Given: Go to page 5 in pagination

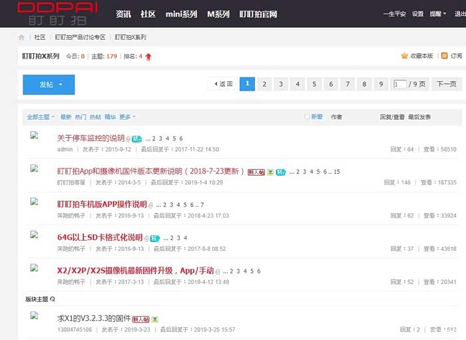Looking at the screenshot, I should 314,84.
